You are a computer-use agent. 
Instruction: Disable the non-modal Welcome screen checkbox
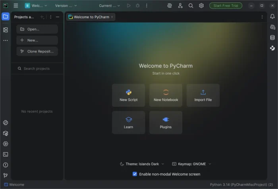pos(135,174)
